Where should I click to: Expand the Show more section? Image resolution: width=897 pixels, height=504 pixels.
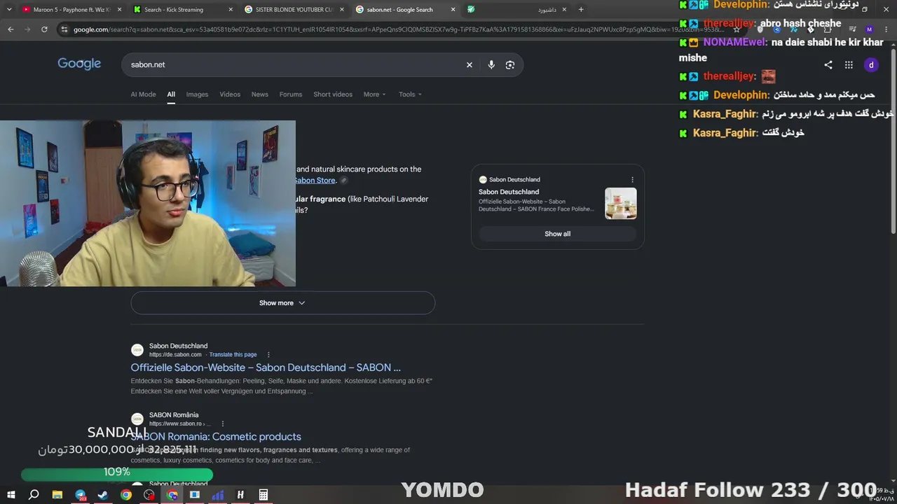(x=282, y=303)
